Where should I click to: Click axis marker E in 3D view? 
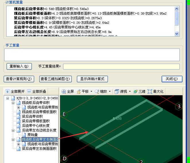coord(64,114)
